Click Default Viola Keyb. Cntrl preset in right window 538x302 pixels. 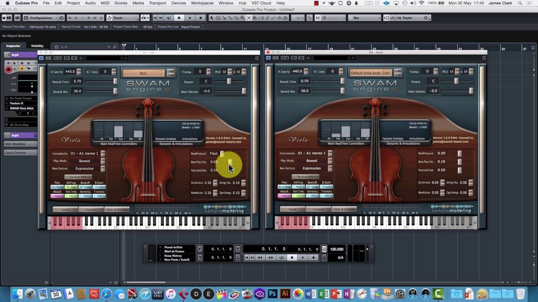coord(370,73)
